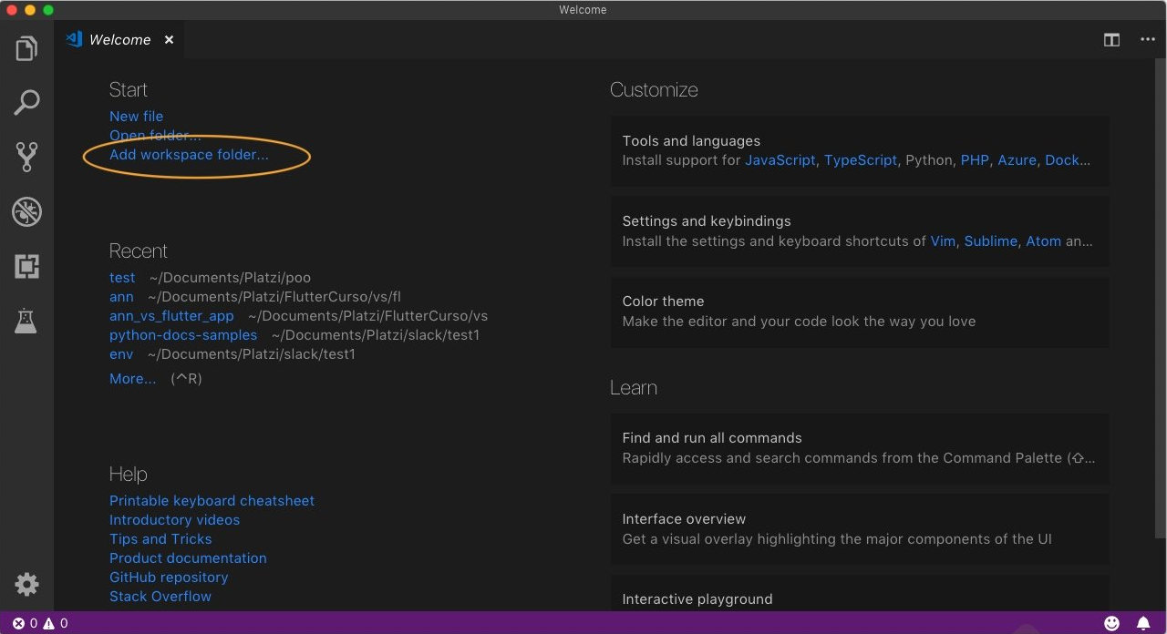Open the Debug view icon
The height and width of the screenshot is (634, 1167).
(x=26, y=211)
